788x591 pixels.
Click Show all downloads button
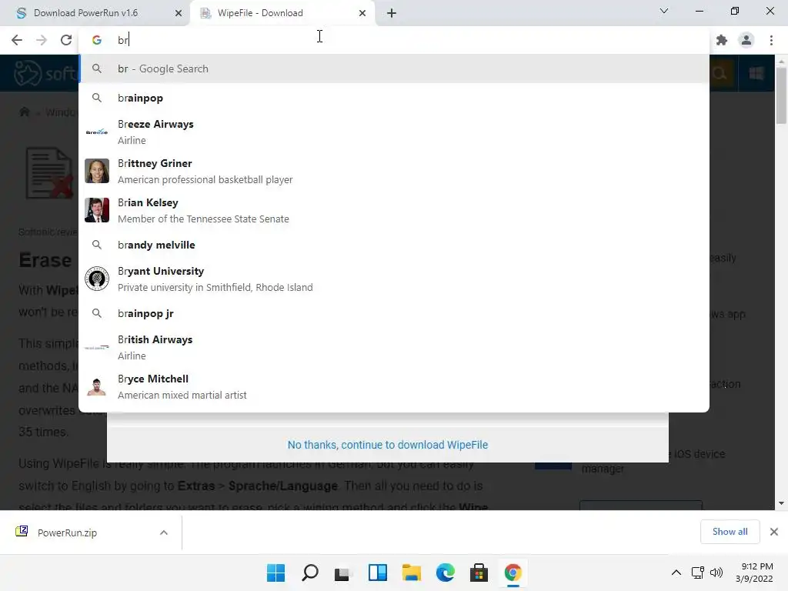(x=730, y=532)
